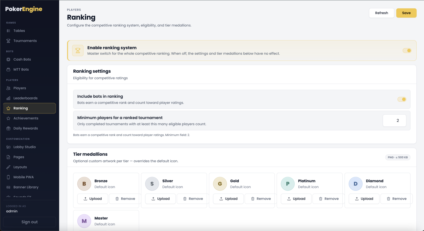This screenshot has width=424, height=231.
Task: Click the Bronze B medallion icon
Action: click(x=84, y=184)
